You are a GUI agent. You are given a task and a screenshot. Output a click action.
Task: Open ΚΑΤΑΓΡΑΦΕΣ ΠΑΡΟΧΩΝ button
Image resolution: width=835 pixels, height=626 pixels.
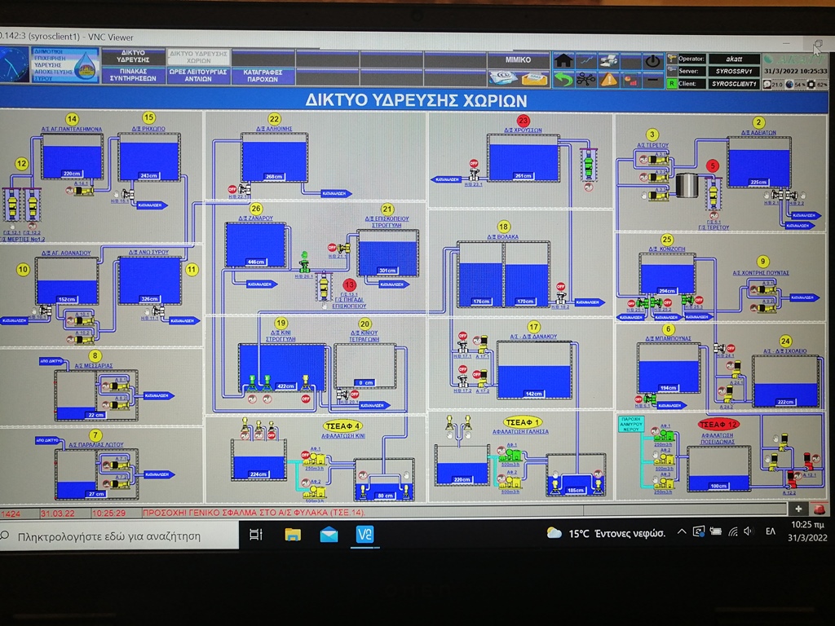pos(263,76)
